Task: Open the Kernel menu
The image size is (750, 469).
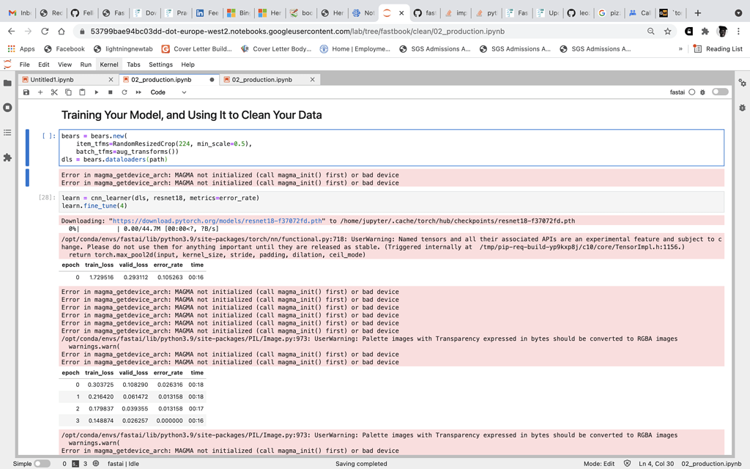Action: [108, 64]
